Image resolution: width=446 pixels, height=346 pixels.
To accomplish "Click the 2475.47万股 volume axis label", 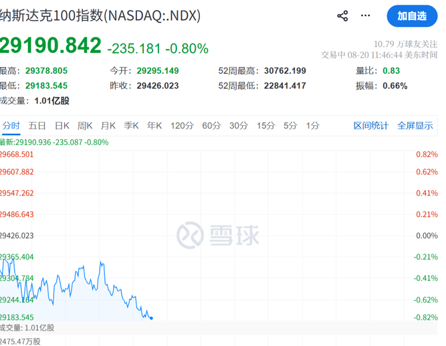I will pos(20,341).
